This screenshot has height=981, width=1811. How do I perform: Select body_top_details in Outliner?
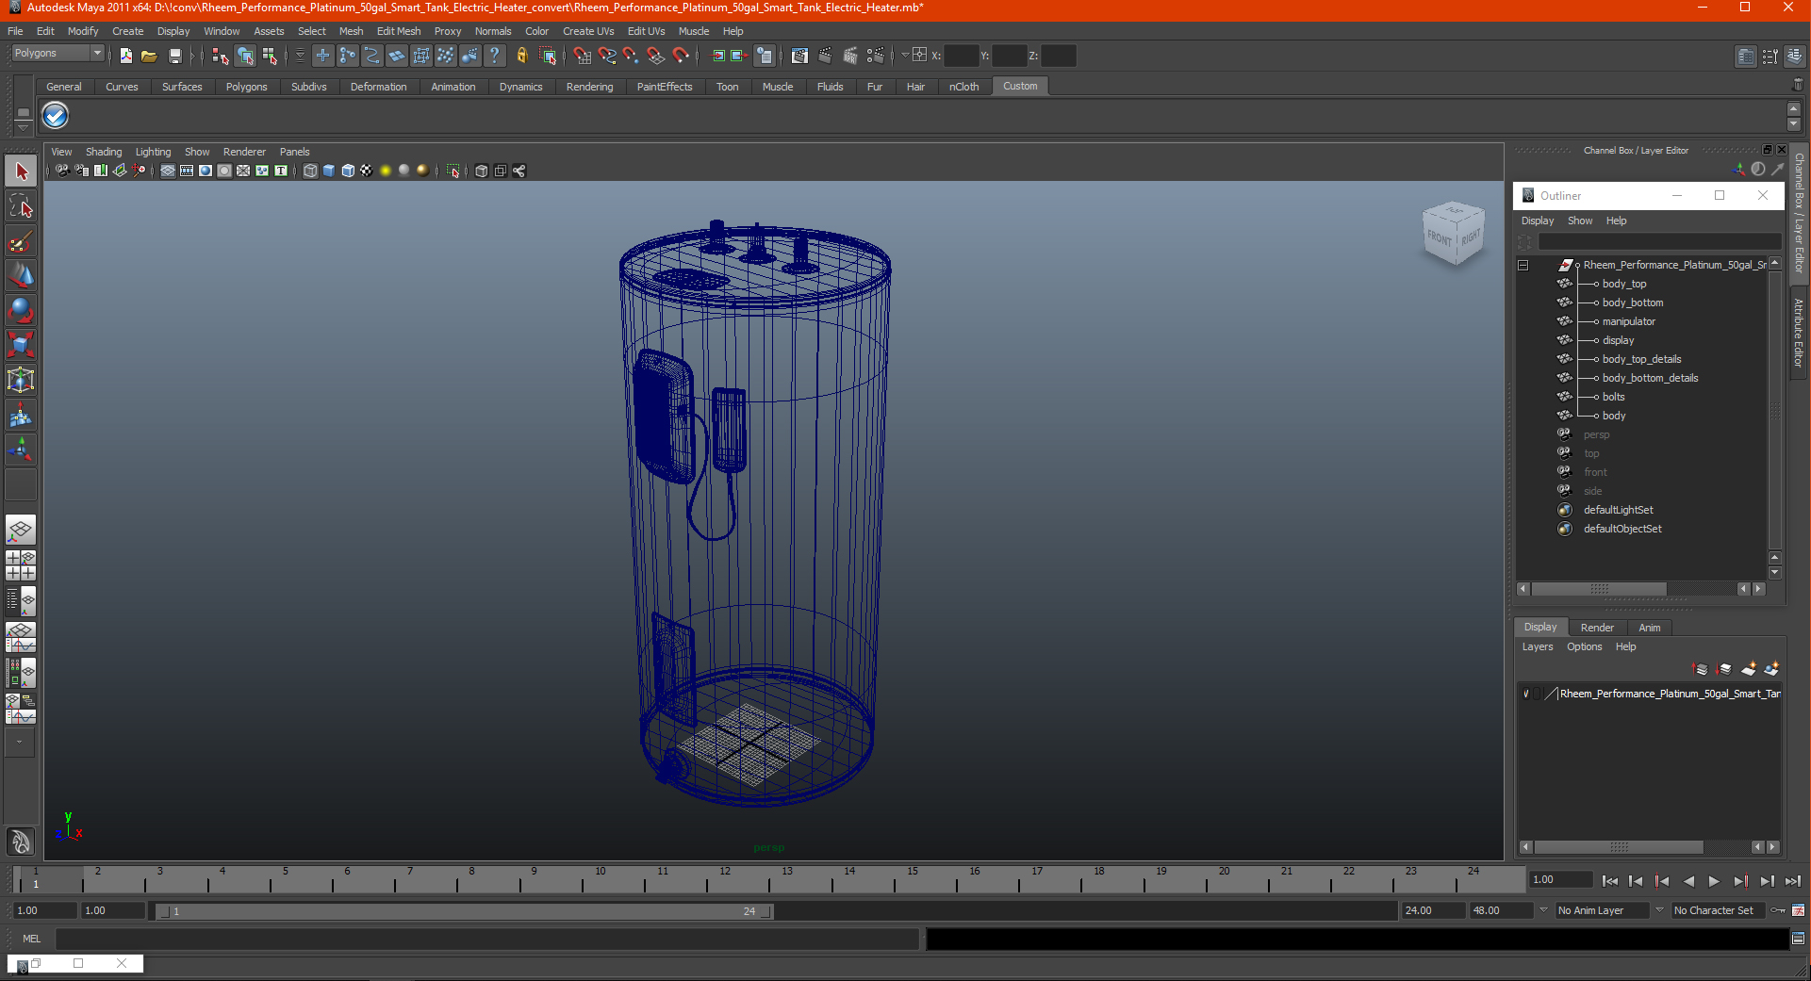(1641, 360)
